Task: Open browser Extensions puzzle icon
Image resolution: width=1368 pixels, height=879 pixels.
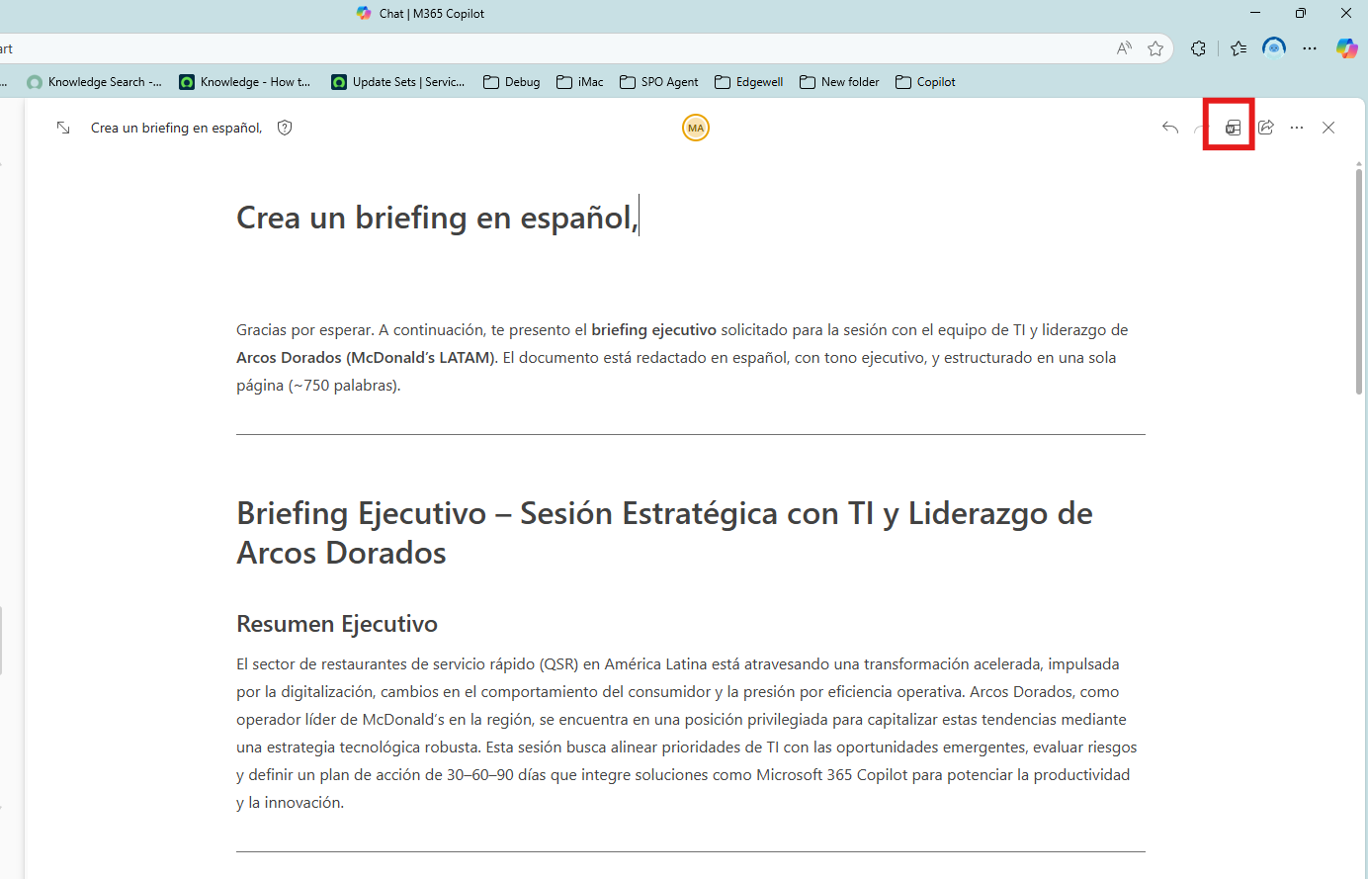Action: (1198, 48)
